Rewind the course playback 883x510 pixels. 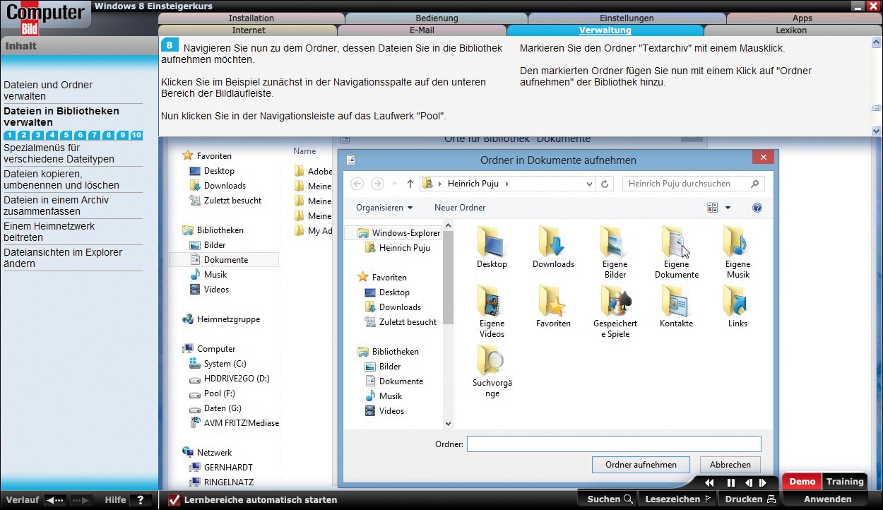pyautogui.click(x=709, y=482)
